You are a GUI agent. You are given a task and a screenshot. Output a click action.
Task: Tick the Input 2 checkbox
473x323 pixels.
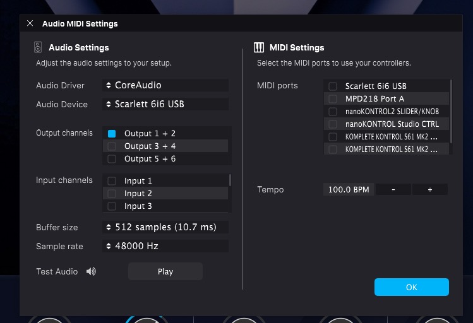pos(112,194)
